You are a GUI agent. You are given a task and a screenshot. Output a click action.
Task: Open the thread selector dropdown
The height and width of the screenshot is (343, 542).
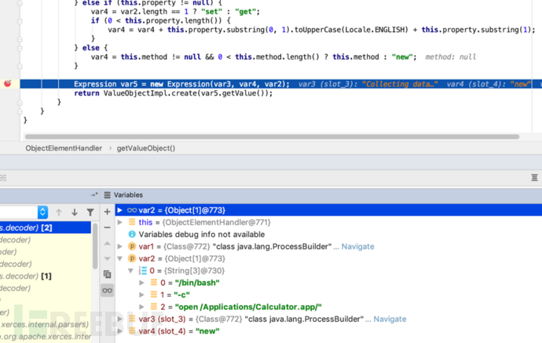coord(42,212)
